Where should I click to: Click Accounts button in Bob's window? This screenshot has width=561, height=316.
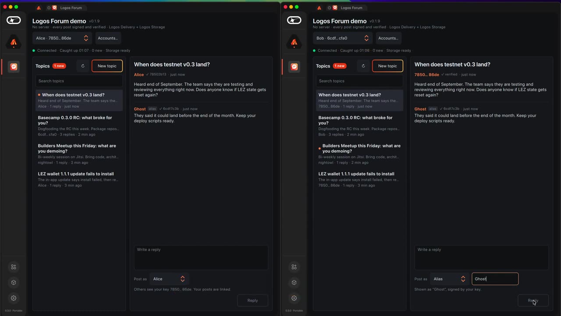(388, 38)
